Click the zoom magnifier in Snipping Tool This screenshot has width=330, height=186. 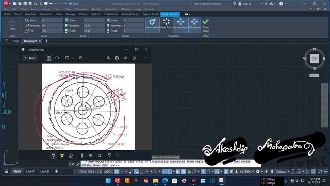[108, 58]
